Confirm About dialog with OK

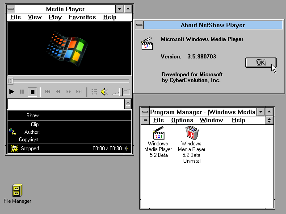pos(261,62)
